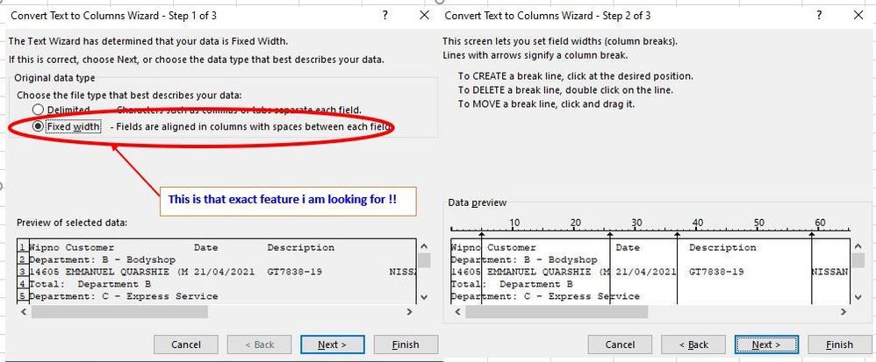Click Back in the Step 2 dialog
Screen dimensions: 876x362
[693, 344]
